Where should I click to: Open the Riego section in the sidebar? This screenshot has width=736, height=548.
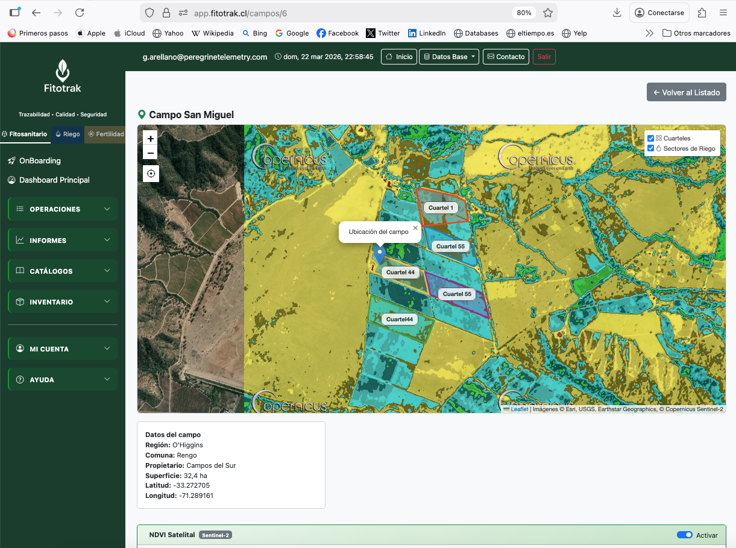(68, 134)
